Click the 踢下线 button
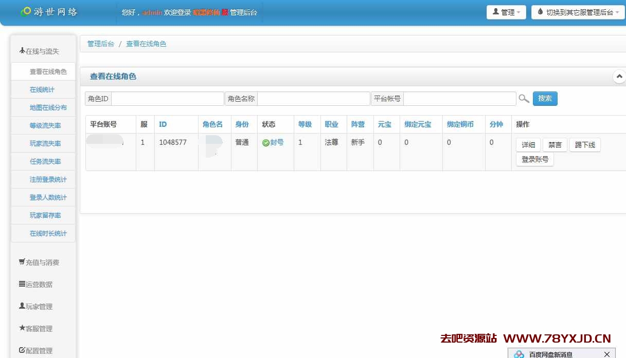 point(585,145)
